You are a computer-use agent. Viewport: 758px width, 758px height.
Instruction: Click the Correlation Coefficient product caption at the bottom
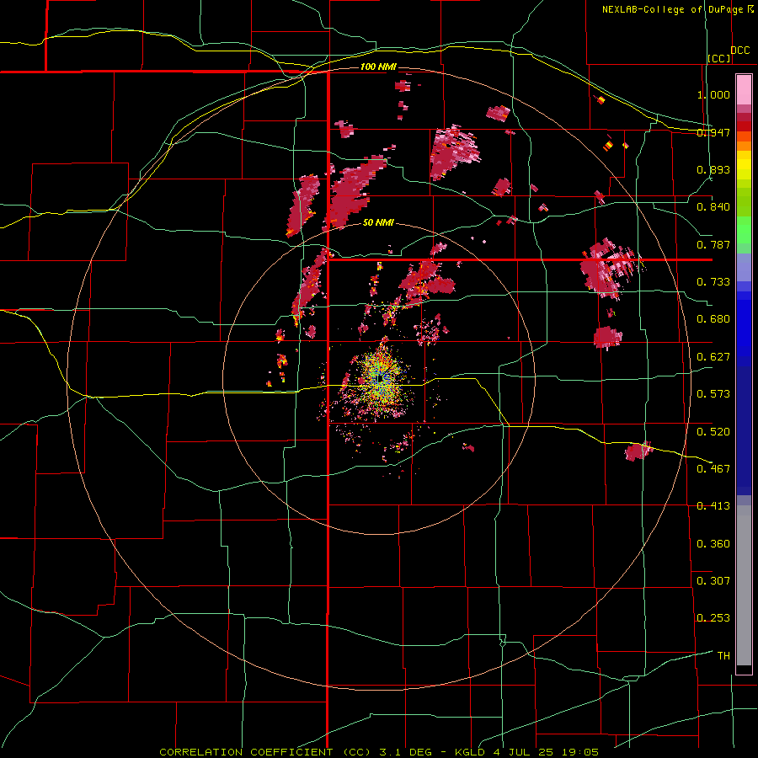(x=379, y=752)
